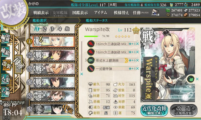Switch to fleet 3 tab

(x=52, y=29)
